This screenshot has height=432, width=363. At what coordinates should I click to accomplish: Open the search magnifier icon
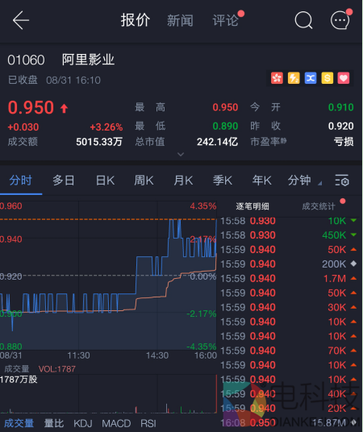pos(303,20)
